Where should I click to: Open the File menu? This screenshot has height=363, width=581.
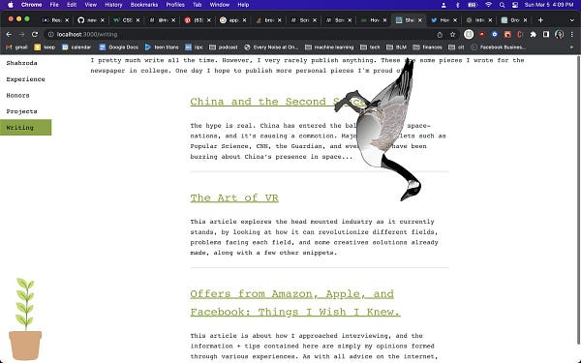pyautogui.click(x=54, y=5)
